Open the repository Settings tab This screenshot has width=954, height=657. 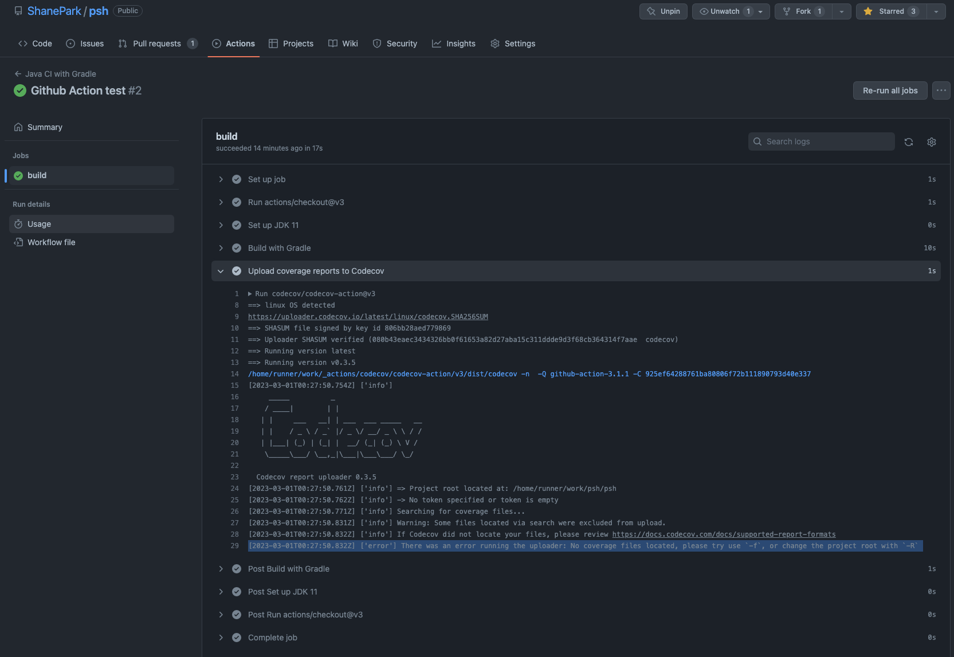513,44
